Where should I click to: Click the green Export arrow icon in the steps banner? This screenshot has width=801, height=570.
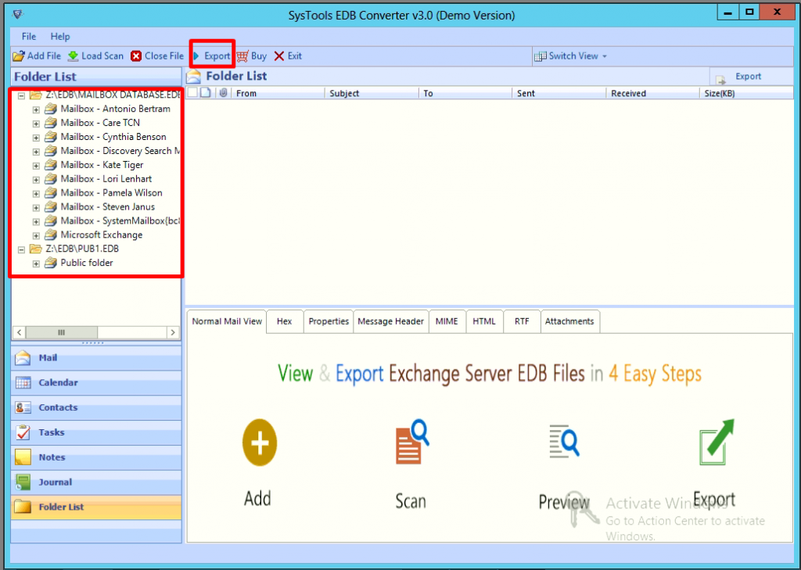click(717, 443)
